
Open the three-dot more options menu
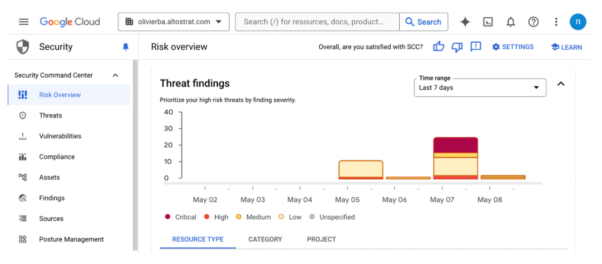coord(556,22)
